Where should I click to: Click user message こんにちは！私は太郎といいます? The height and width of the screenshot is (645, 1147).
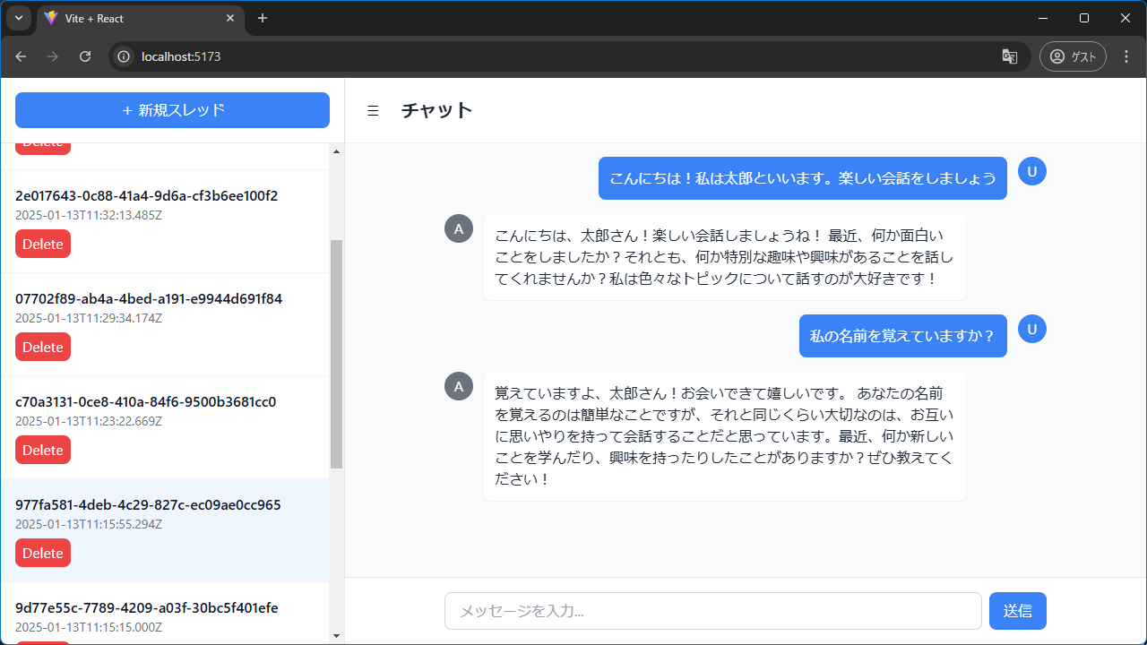click(x=803, y=178)
